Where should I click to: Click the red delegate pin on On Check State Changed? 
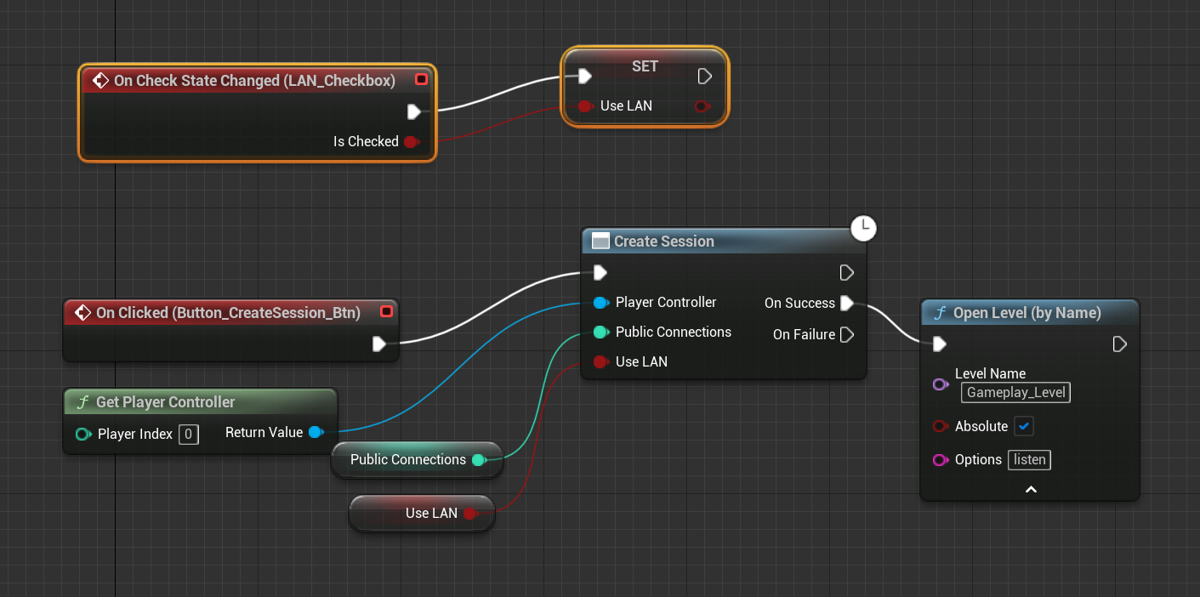(421, 80)
